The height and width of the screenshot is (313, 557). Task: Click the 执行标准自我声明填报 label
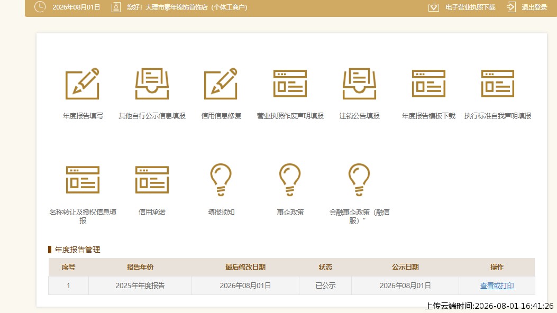point(498,116)
